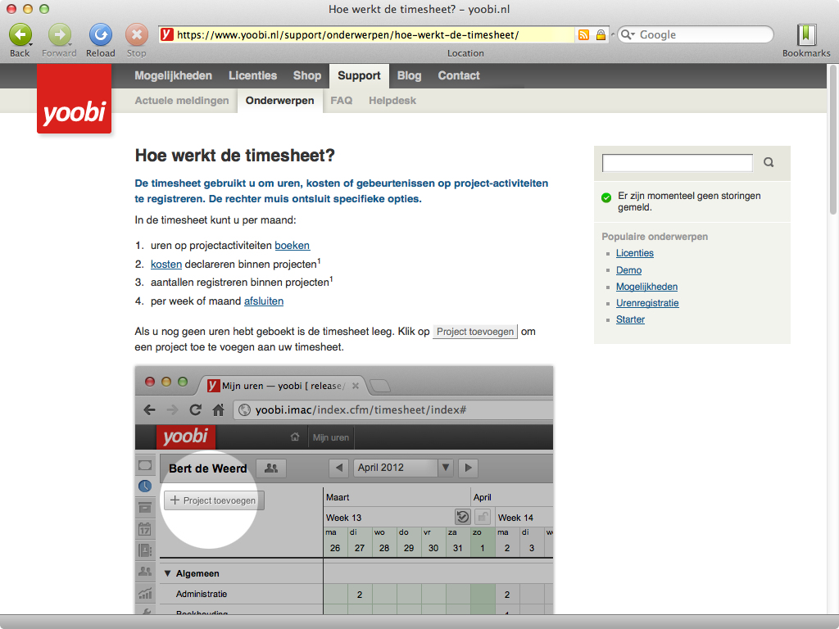
Task: Click the red Stop button in toolbar
Action: pyautogui.click(x=137, y=35)
